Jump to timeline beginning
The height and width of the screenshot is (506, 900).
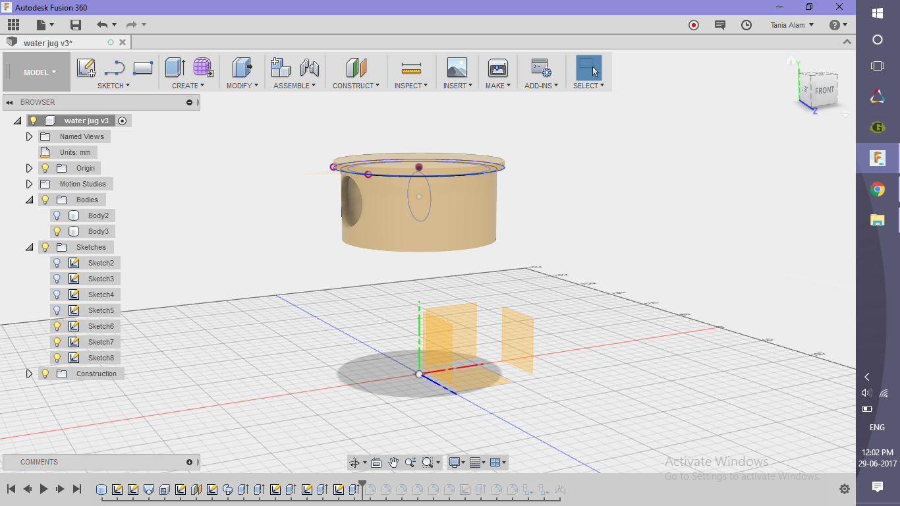point(11,489)
